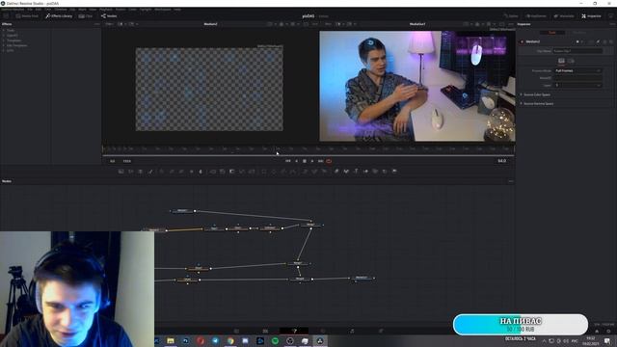Switch to the Tools tab in Inspector
Viewport: 617px width, 347px height.
552,33
